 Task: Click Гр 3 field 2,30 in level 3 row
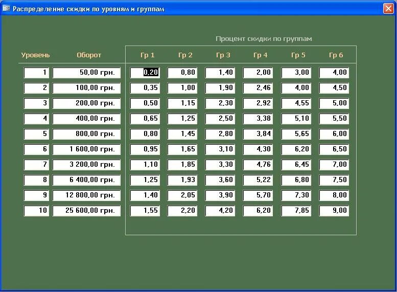coord(220,103)
